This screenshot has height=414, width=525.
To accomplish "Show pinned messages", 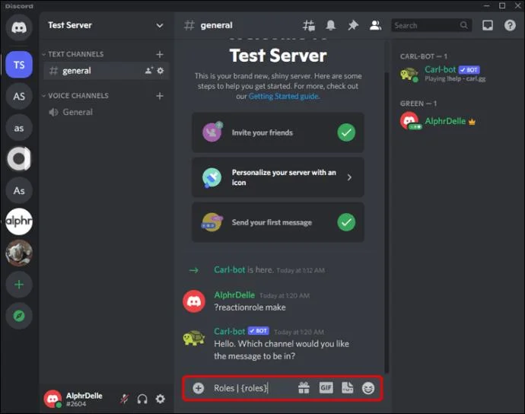I will [x=353, y=25].
